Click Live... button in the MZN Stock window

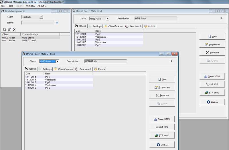click(x=212, y=102)
